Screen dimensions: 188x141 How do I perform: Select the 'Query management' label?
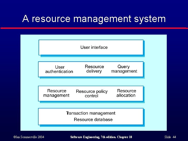124,69
